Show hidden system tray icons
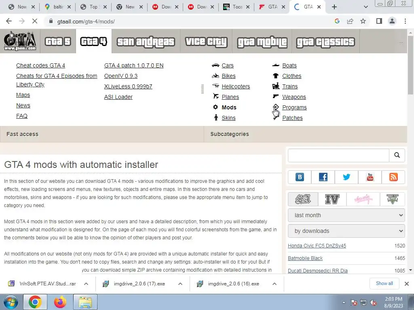 [x=344, y=302]
